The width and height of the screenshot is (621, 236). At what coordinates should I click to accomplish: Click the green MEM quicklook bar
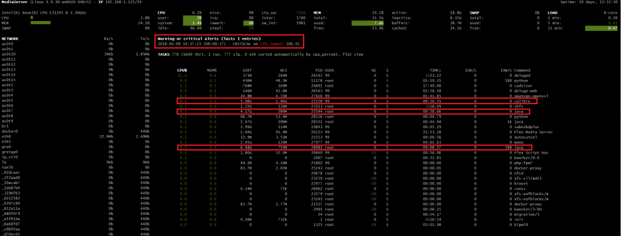[40, 23]
